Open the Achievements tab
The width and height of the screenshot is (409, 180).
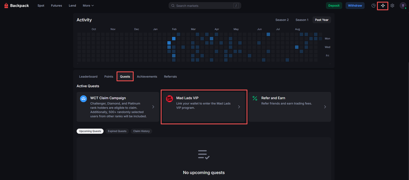[x=147, y=77]
